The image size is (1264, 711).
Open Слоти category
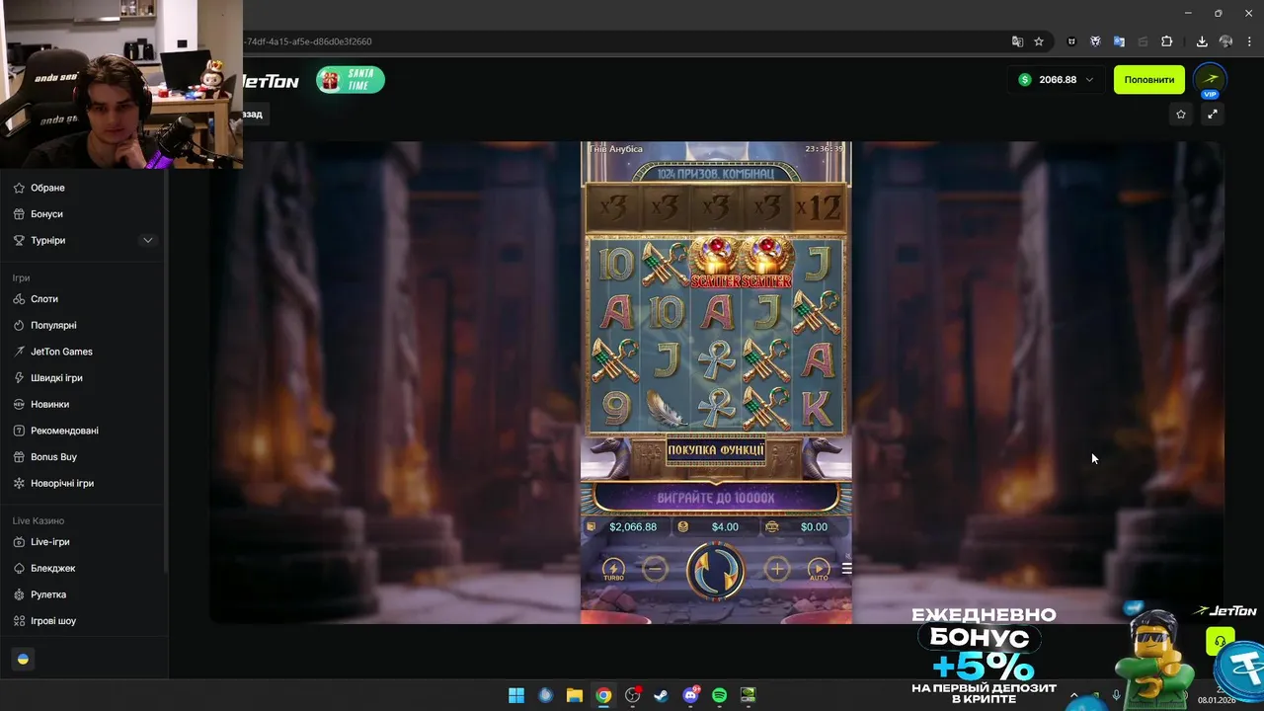[44, 299]
